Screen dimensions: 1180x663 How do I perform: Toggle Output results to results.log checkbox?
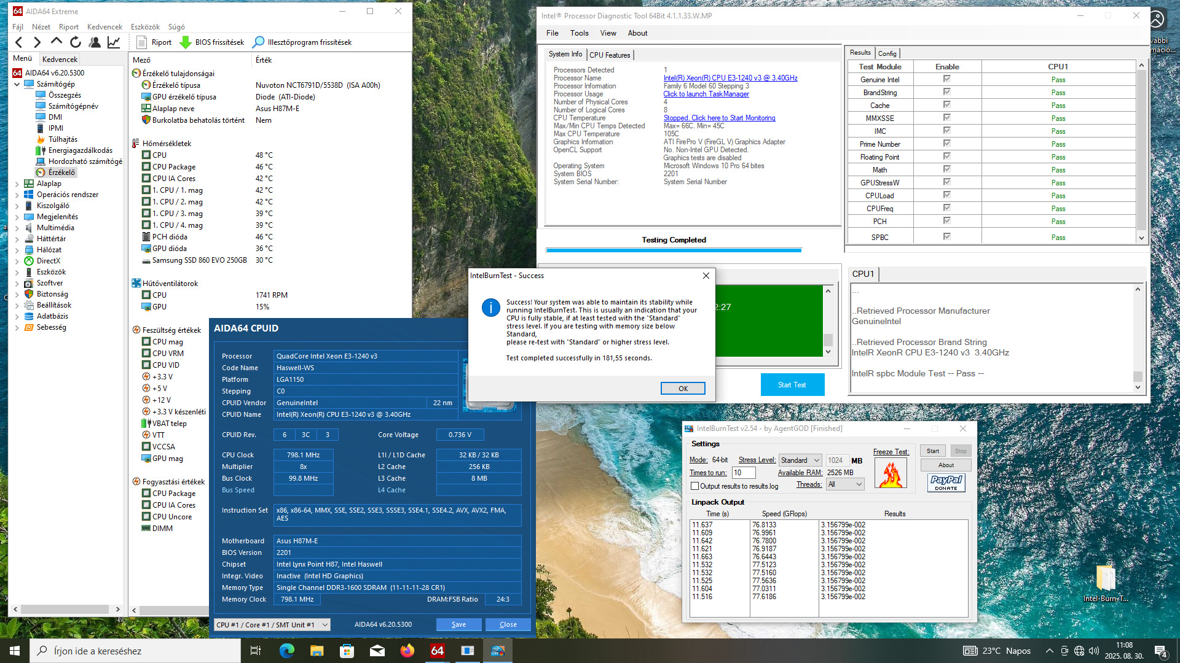695,486
